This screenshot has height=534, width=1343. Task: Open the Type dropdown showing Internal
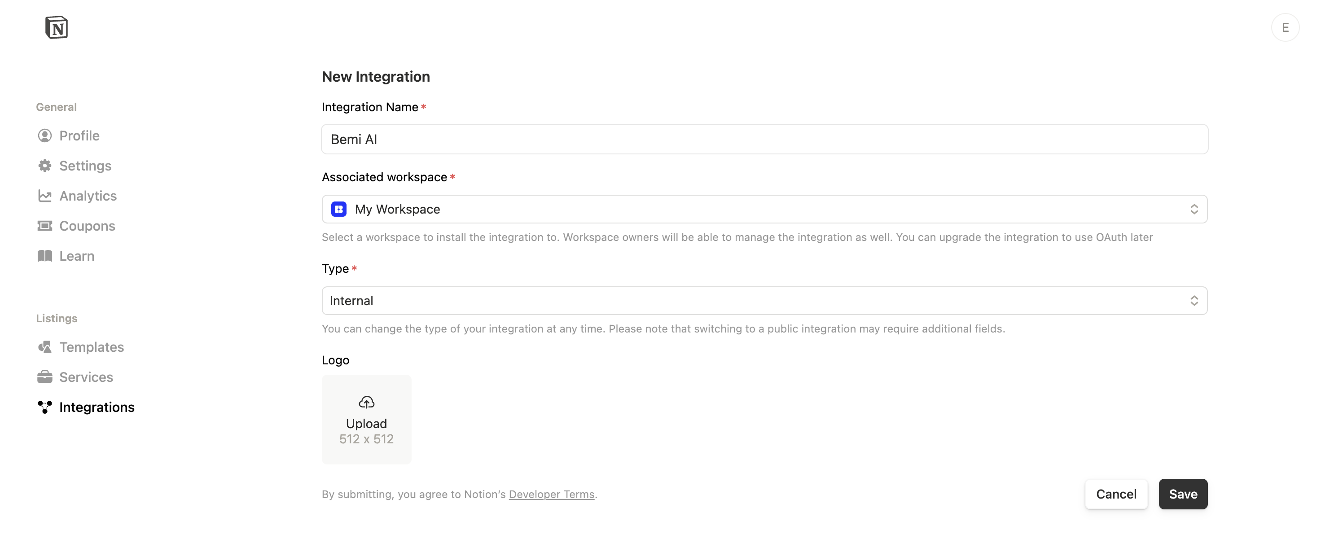click(764, 301)
